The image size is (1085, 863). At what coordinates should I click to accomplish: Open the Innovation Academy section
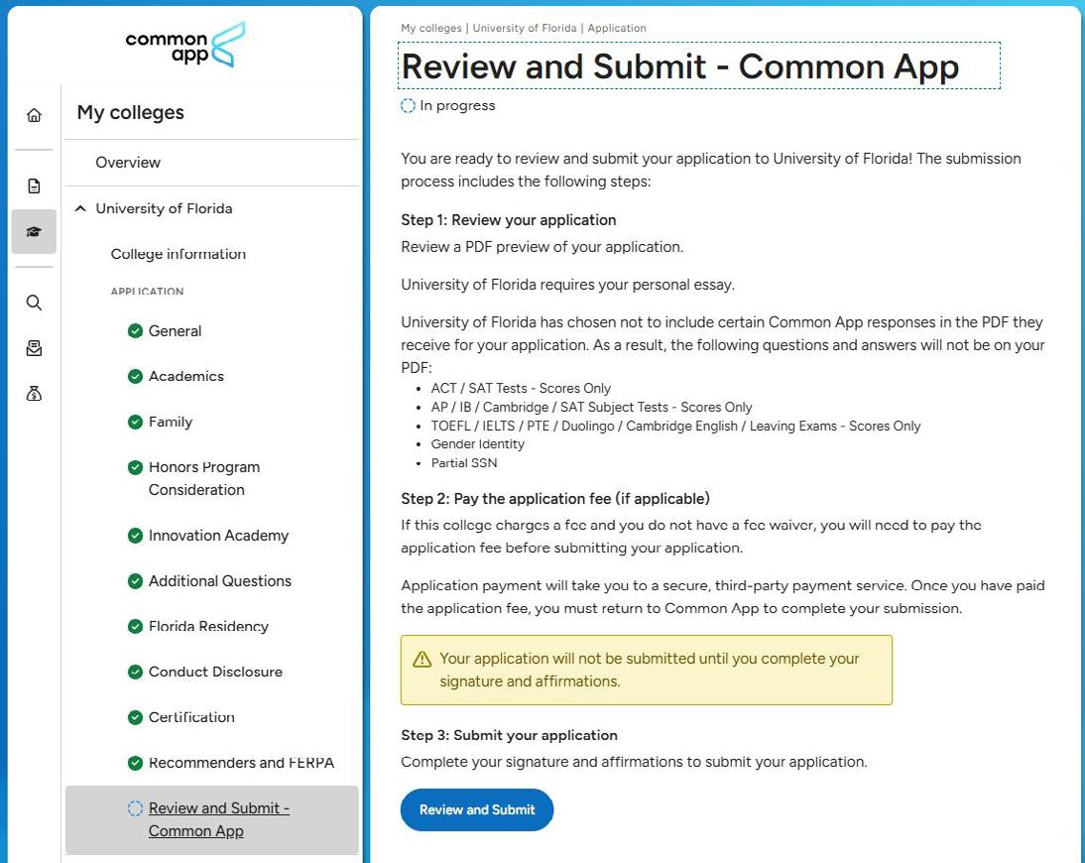pos(218,536)
